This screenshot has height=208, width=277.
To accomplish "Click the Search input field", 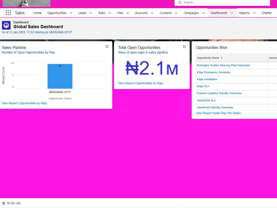I will [222, 2].
